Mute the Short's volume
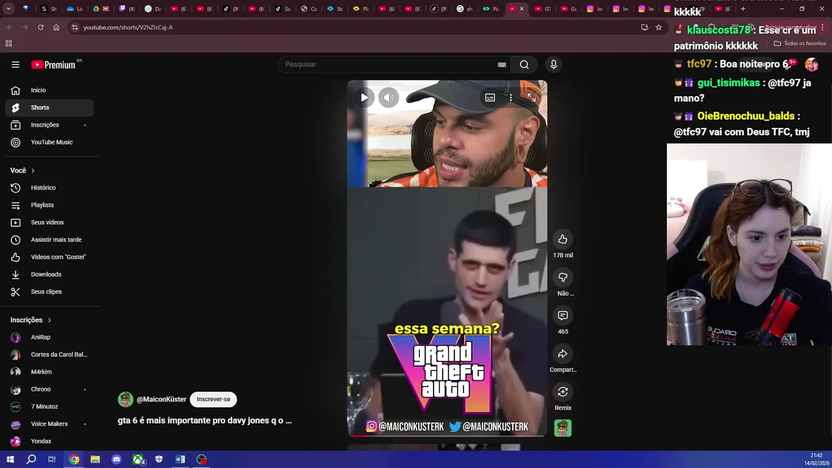832x468 pixels. coord(389,97)
